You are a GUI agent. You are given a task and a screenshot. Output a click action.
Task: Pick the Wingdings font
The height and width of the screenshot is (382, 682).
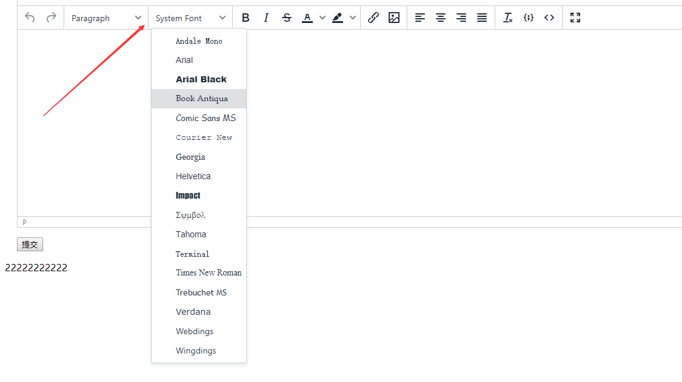199,351
